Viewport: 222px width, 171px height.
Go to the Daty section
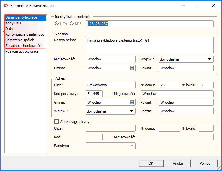click(26, 29)
